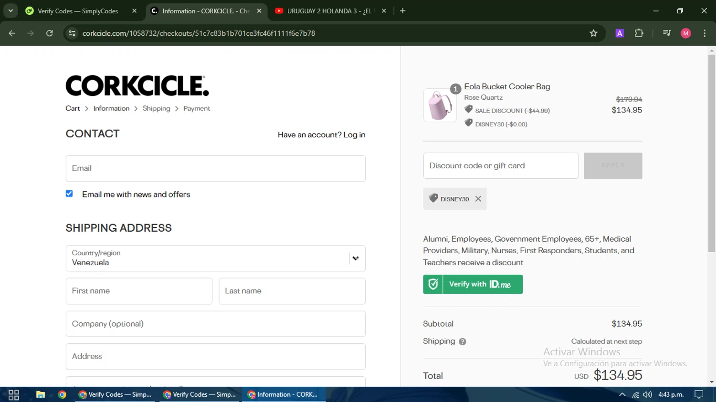This screenshot has height=402, width=716.
Task: Click the Total $134.95 amount
Action: pyautogui.click(x=618, y=376)
